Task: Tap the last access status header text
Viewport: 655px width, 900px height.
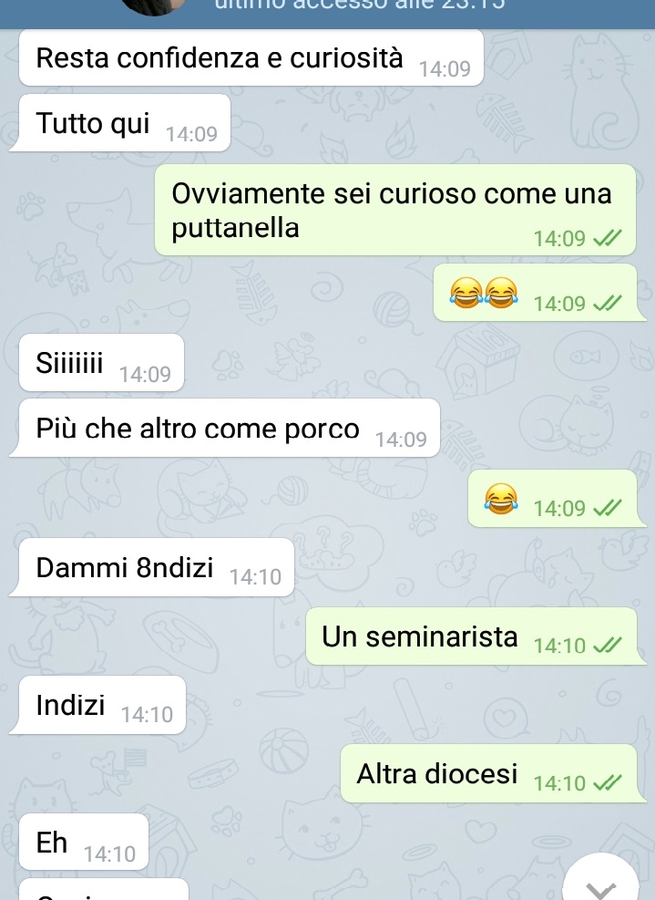Action: tap(359, 5)
